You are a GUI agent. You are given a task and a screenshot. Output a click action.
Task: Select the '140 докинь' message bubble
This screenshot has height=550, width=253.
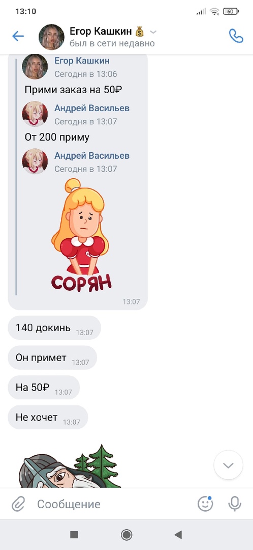pos(54,327)
